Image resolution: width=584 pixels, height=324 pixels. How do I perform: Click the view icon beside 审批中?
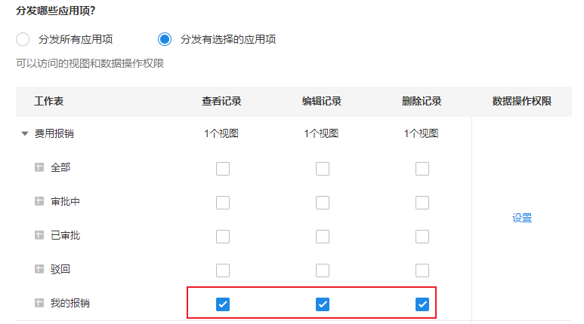click(x=39, y=201)
